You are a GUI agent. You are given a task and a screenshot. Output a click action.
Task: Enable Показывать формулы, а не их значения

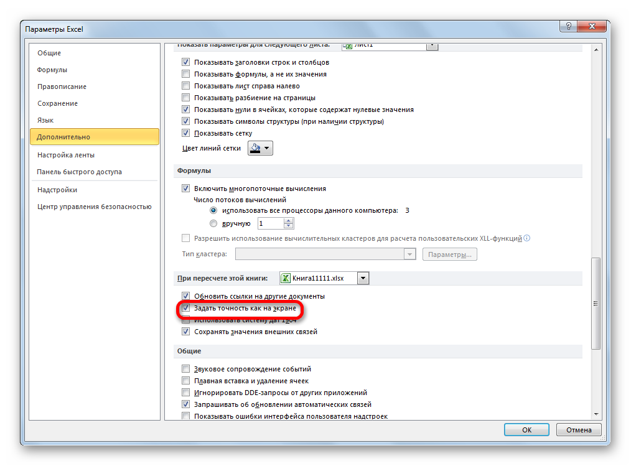(x=185, y=74)
